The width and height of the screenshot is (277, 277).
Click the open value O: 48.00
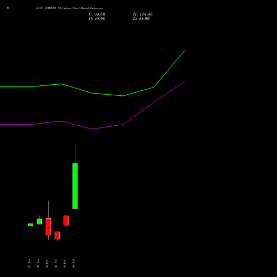97,19
